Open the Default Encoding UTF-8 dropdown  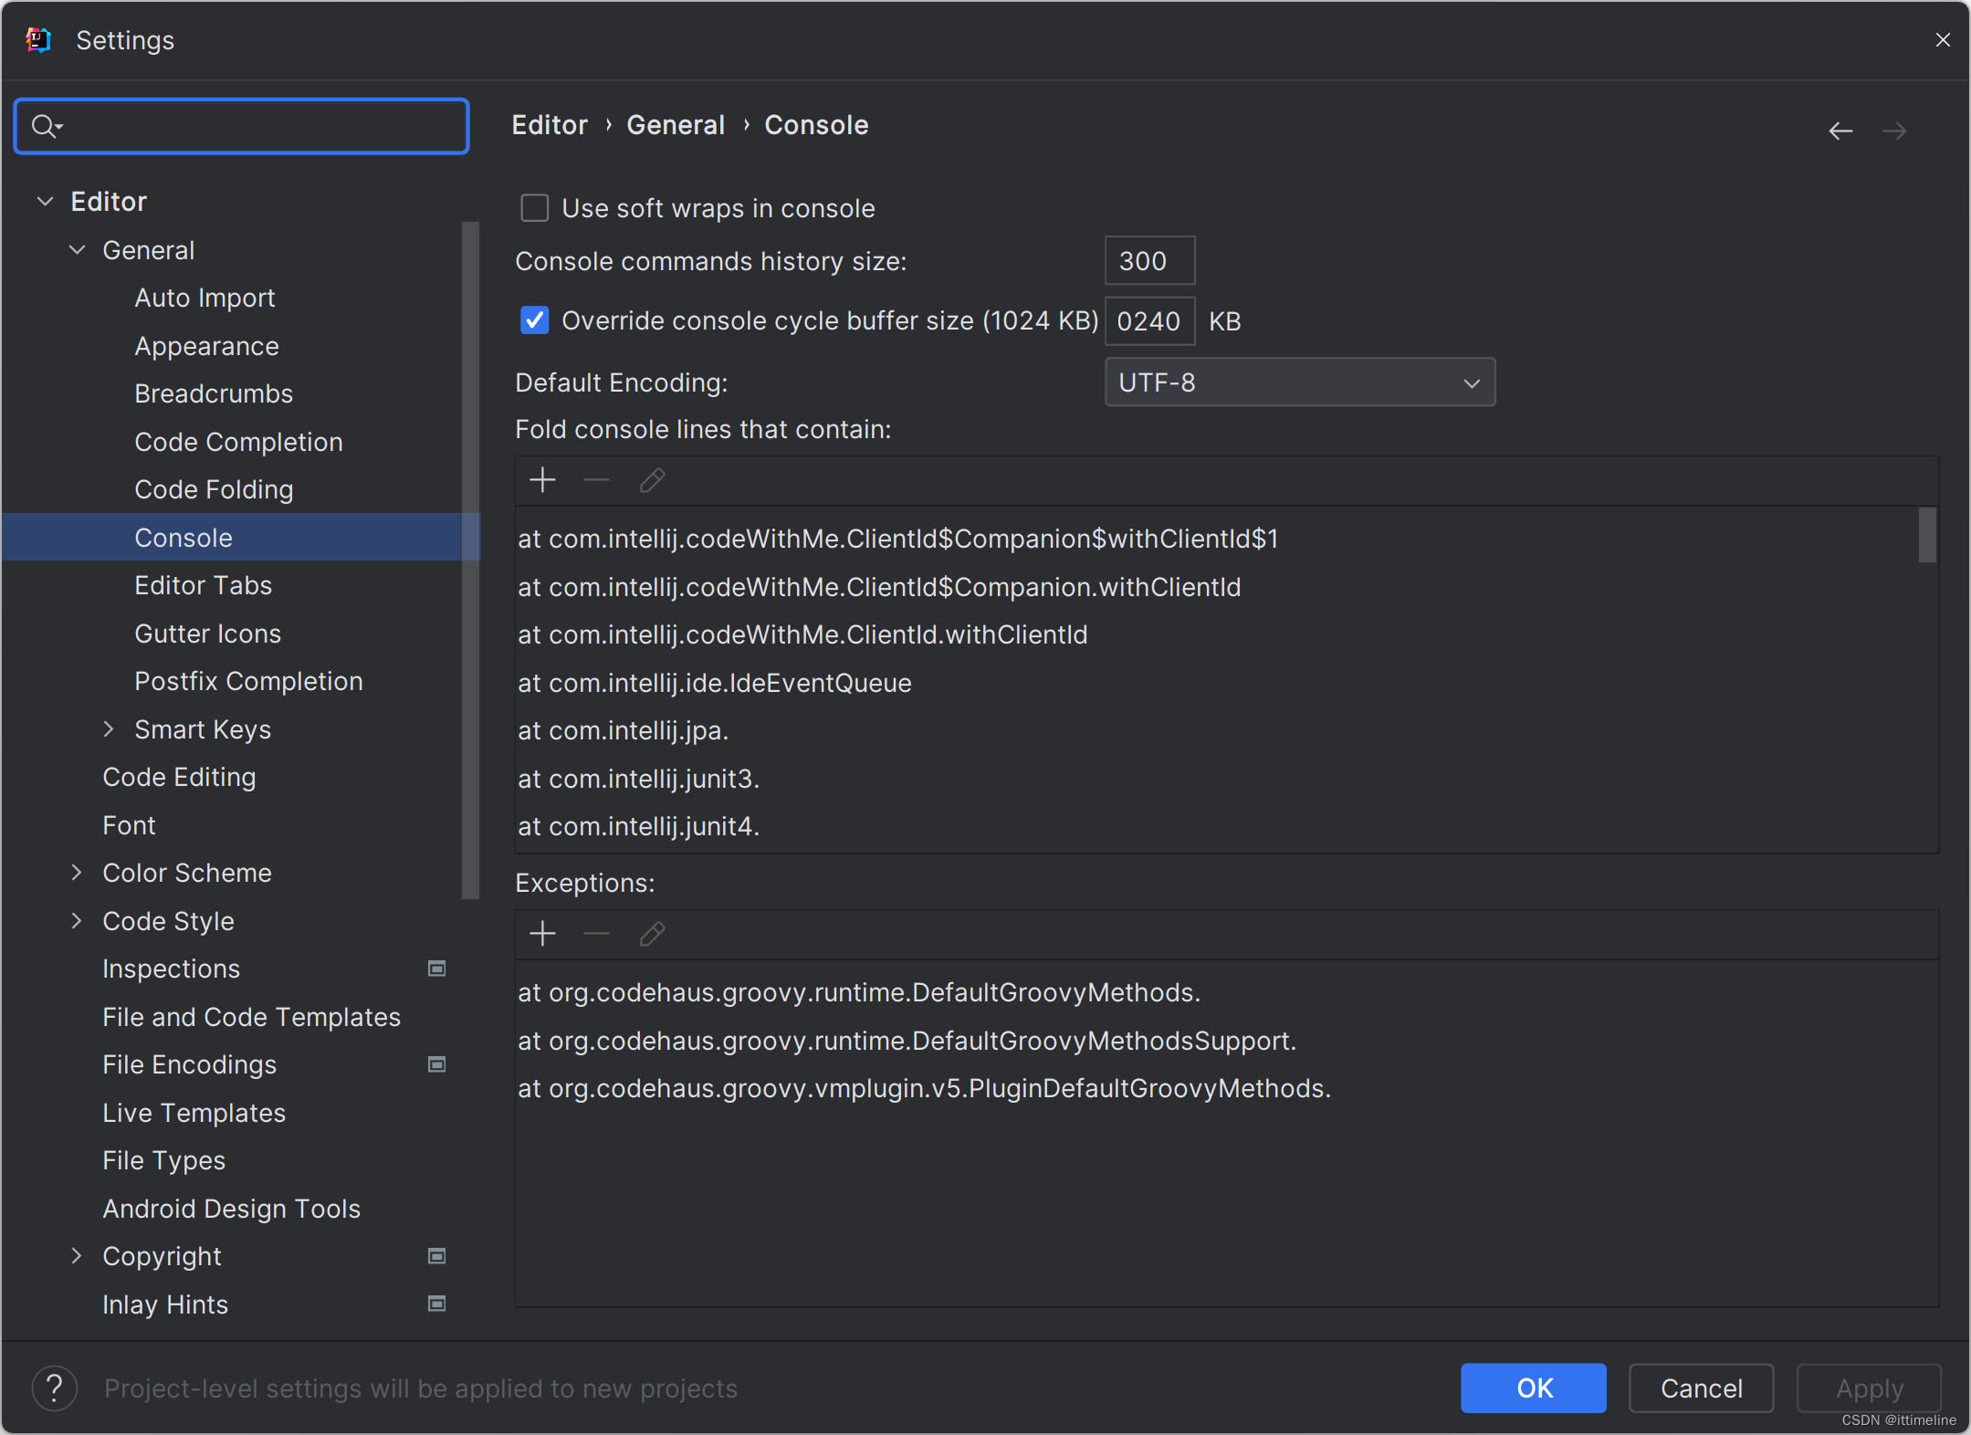point(1300,382)
